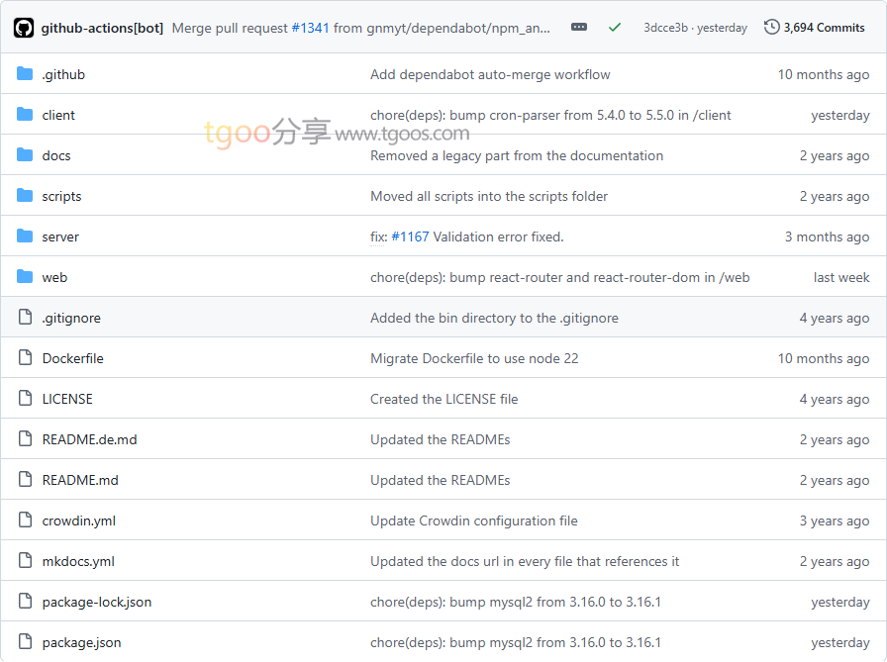Open the scripts folder
This screenshot has height=662, width=887.
point(61,196)
